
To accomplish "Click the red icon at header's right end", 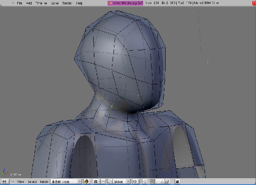I will (254, 3).
